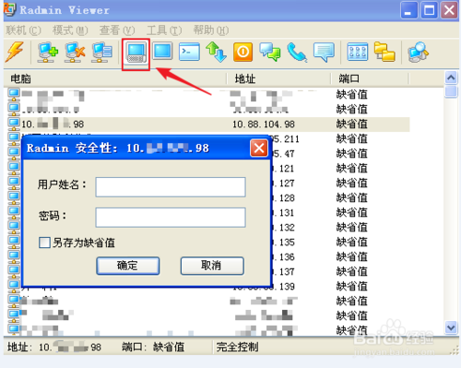The image size is (461, 368).
Task: Click scrollbar up arrow of computer list
Action: 451,77
